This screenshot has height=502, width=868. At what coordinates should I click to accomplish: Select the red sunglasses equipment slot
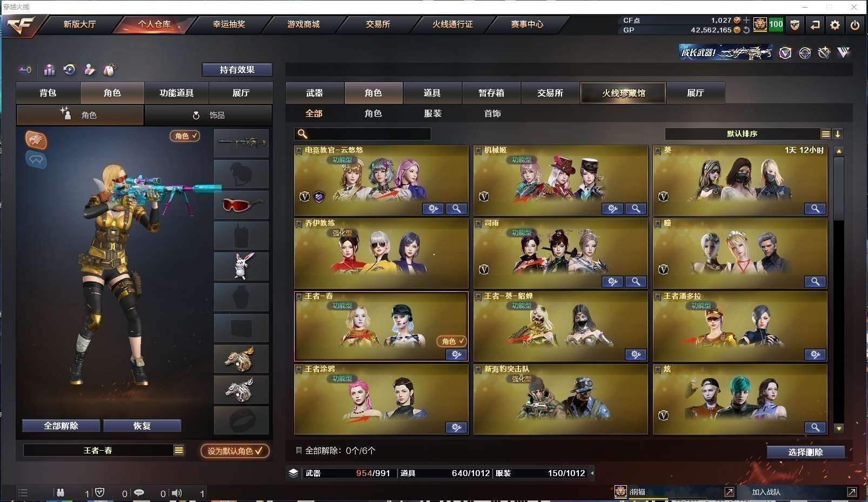point(241,205)
